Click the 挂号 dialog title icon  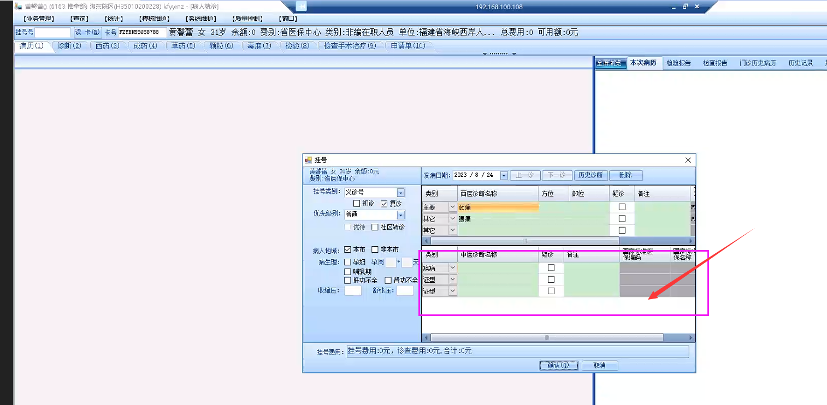[308, 160]
